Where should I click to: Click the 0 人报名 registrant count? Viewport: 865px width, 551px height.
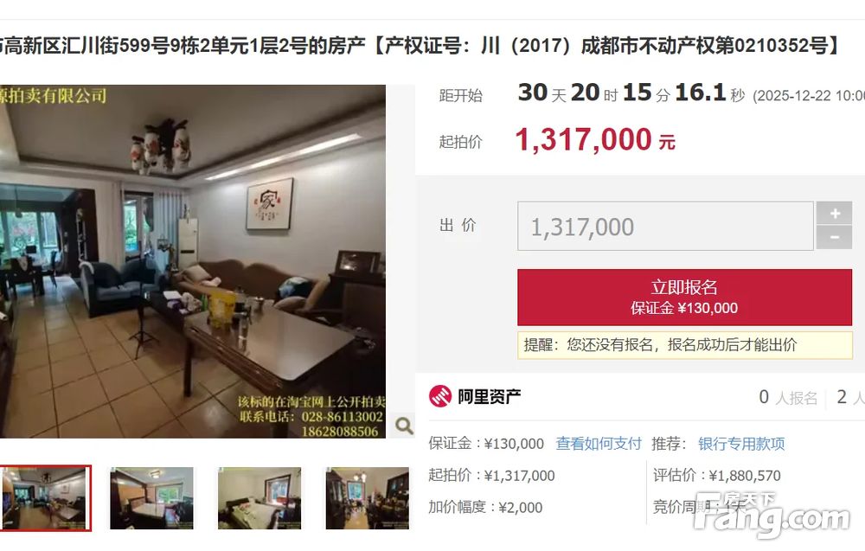click(788, 397)
